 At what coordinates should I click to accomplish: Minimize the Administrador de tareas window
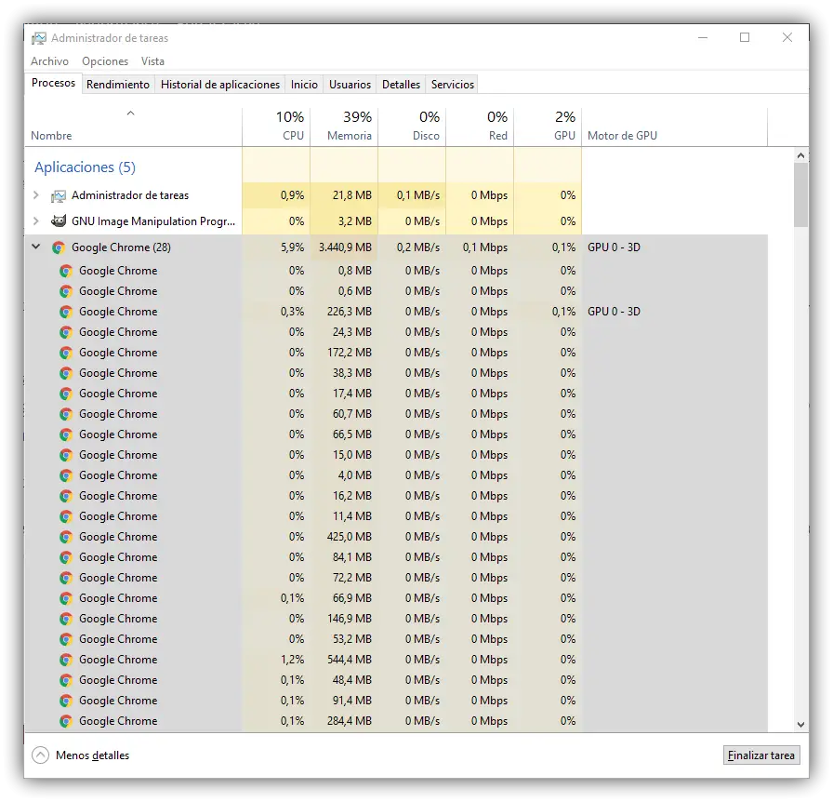[703, 37]
